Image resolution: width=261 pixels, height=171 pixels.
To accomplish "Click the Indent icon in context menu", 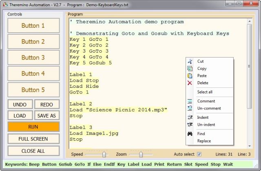I will 190,118.
